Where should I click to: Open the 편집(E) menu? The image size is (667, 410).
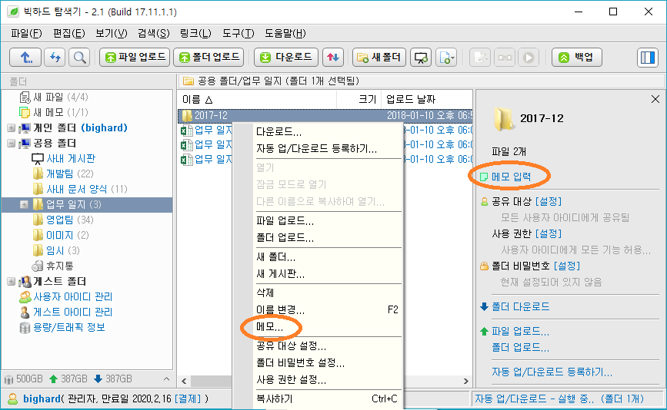click(x=69, y=34)
